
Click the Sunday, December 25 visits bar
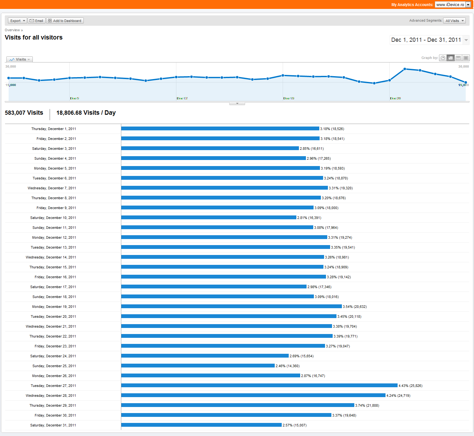198,366
